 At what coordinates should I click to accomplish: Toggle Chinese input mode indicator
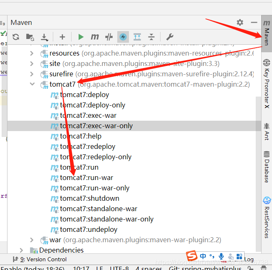click(x=203, y=256)
